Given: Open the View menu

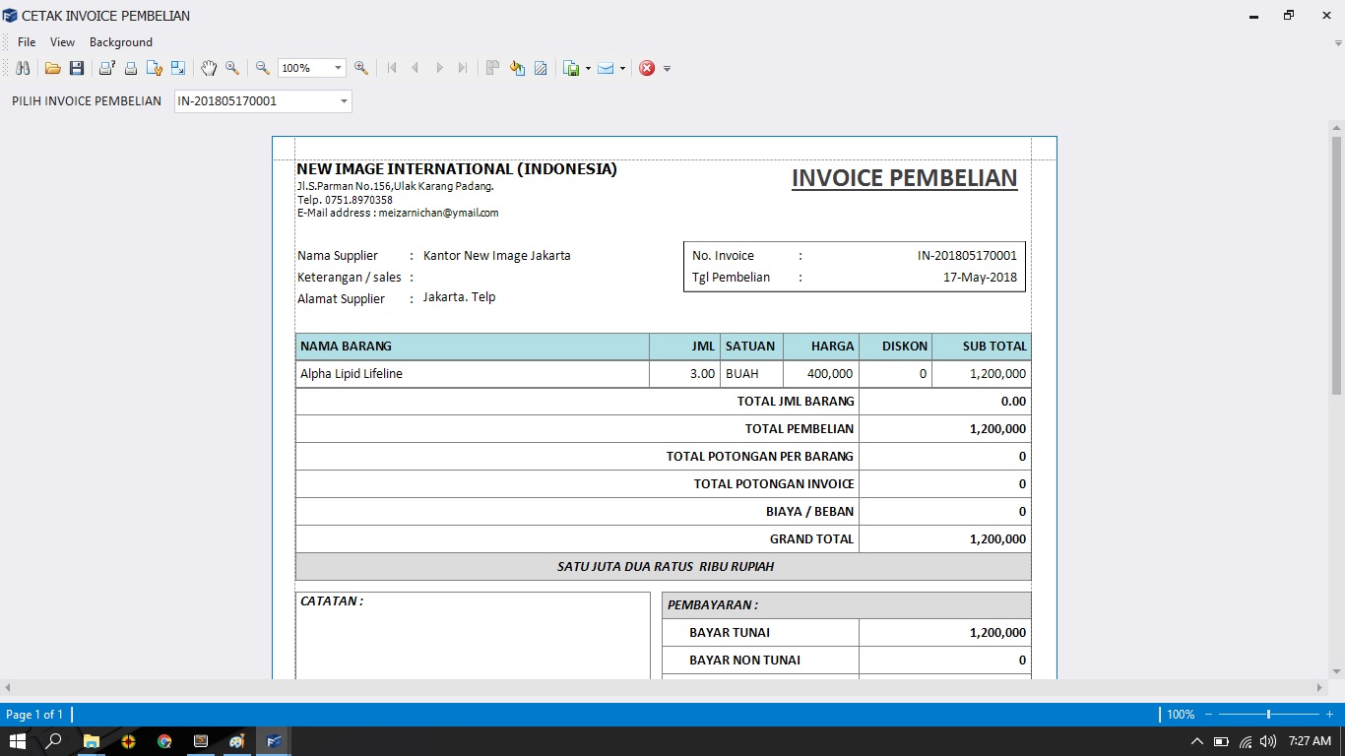Looking at the screenshot, I should tap(62, 42).
